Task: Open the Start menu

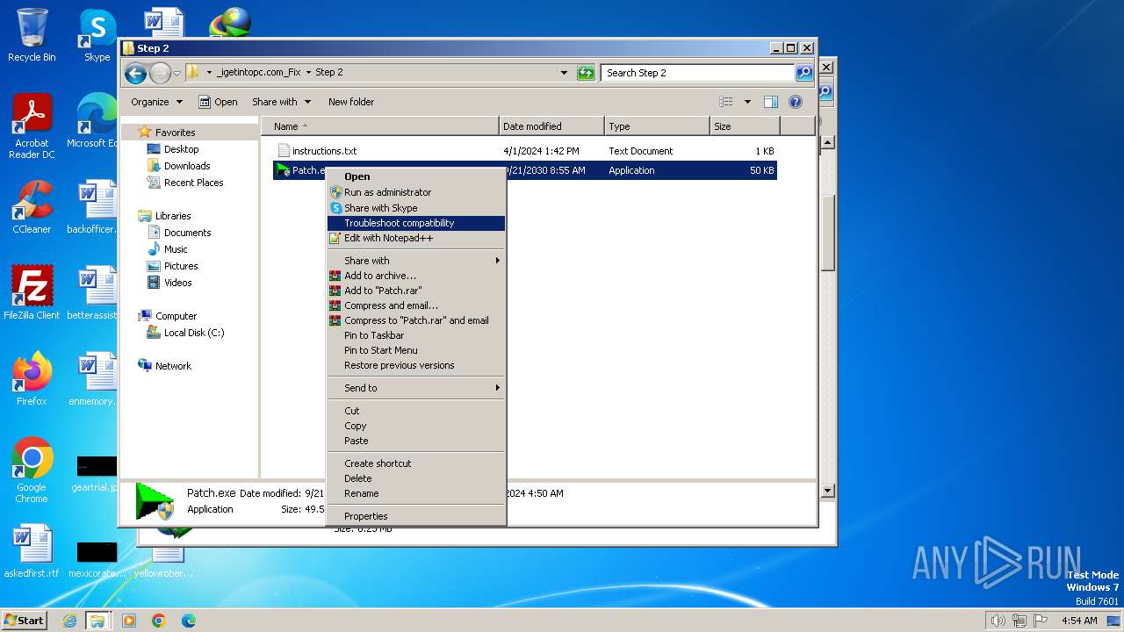Action: (24, 621)
